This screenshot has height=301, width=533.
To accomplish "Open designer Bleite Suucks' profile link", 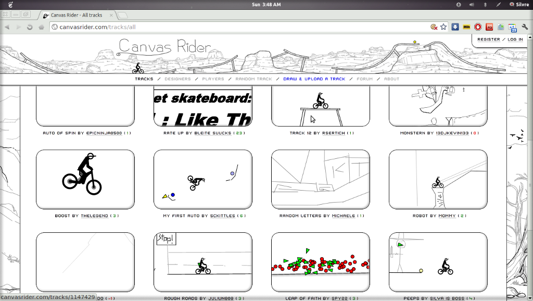I will (213, 133).
